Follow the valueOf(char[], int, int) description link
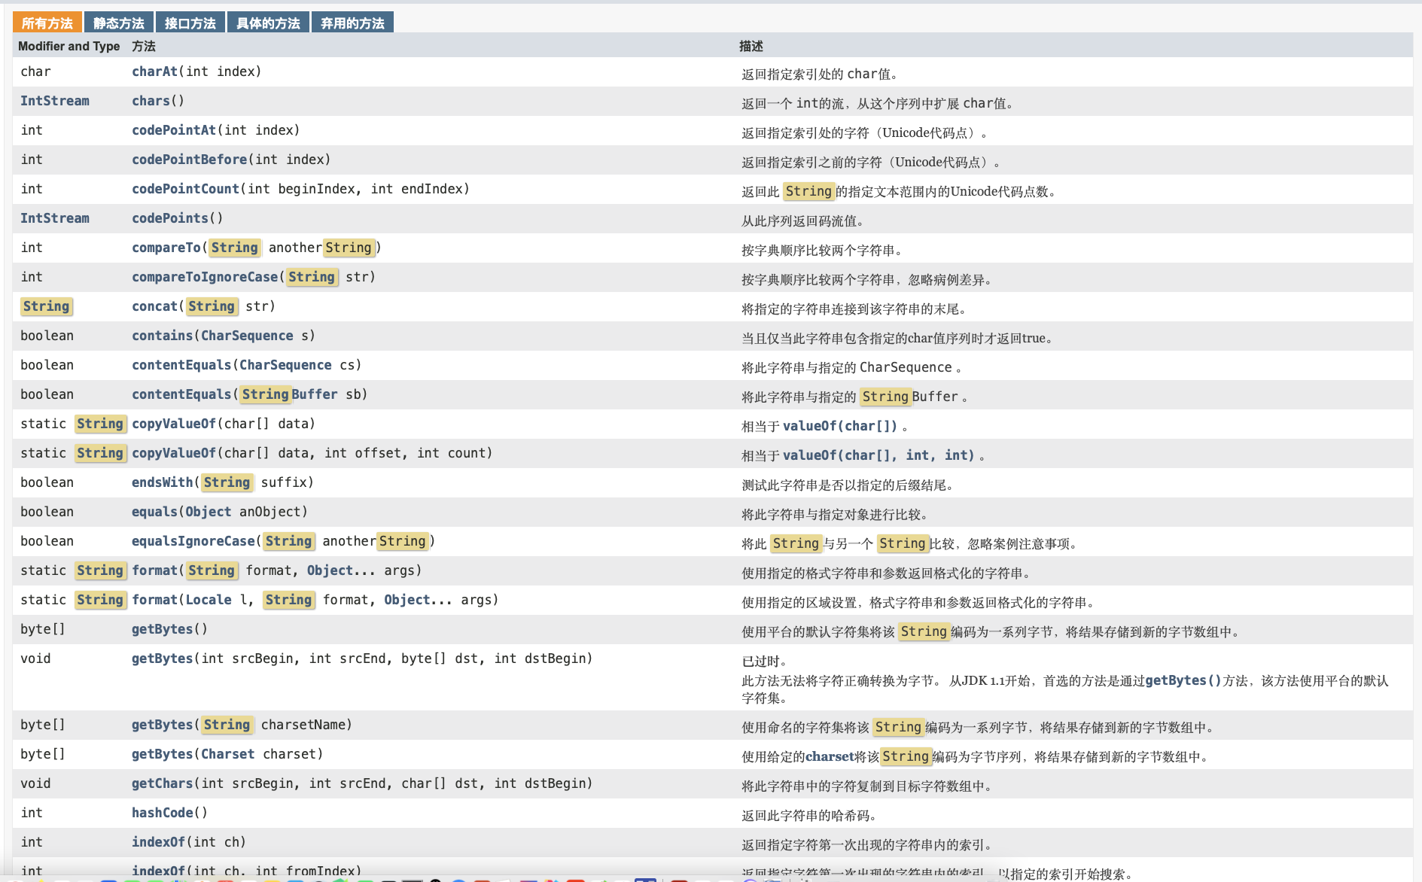Image resolution: width=1422 pixels, height=882 pixels. pyautogui.click(x=878, y=455)
